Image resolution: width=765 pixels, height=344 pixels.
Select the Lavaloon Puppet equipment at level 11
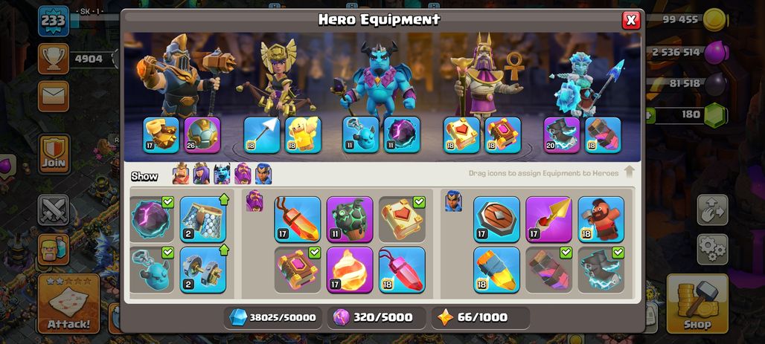(350, 219)
